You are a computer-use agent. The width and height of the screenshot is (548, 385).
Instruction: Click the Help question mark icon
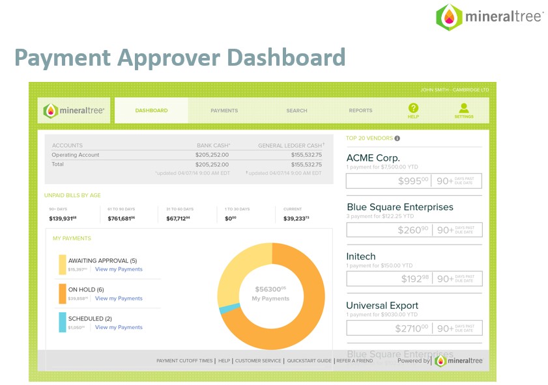click(413, 109)
